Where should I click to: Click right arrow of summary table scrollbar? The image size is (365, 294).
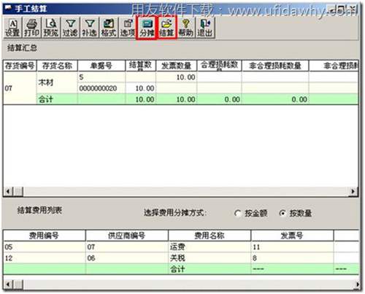point(353,191)
